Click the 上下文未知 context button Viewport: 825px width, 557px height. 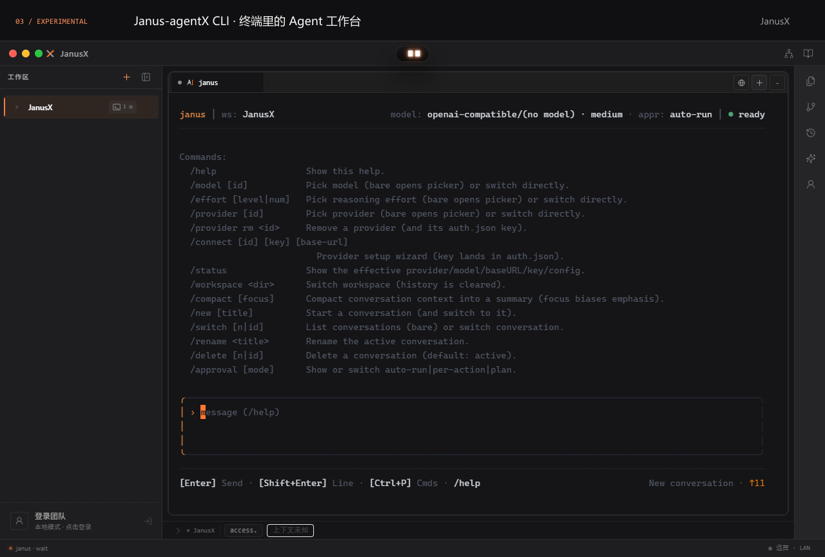(x=290, y=531)
